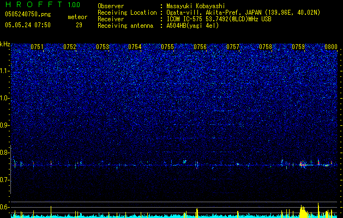Viewport: 343px width, 218px height.
Task: Click the meteor echo at 0756 on spectrogram
Action: pyautogui.click(x=197, y=165)
